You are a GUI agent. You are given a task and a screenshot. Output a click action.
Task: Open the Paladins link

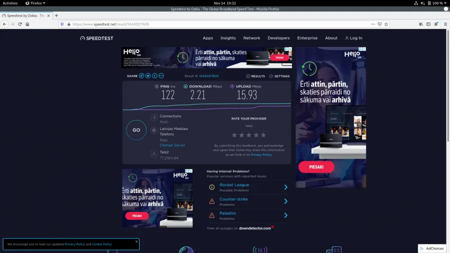pyautogui.click(x=227, y=213)
